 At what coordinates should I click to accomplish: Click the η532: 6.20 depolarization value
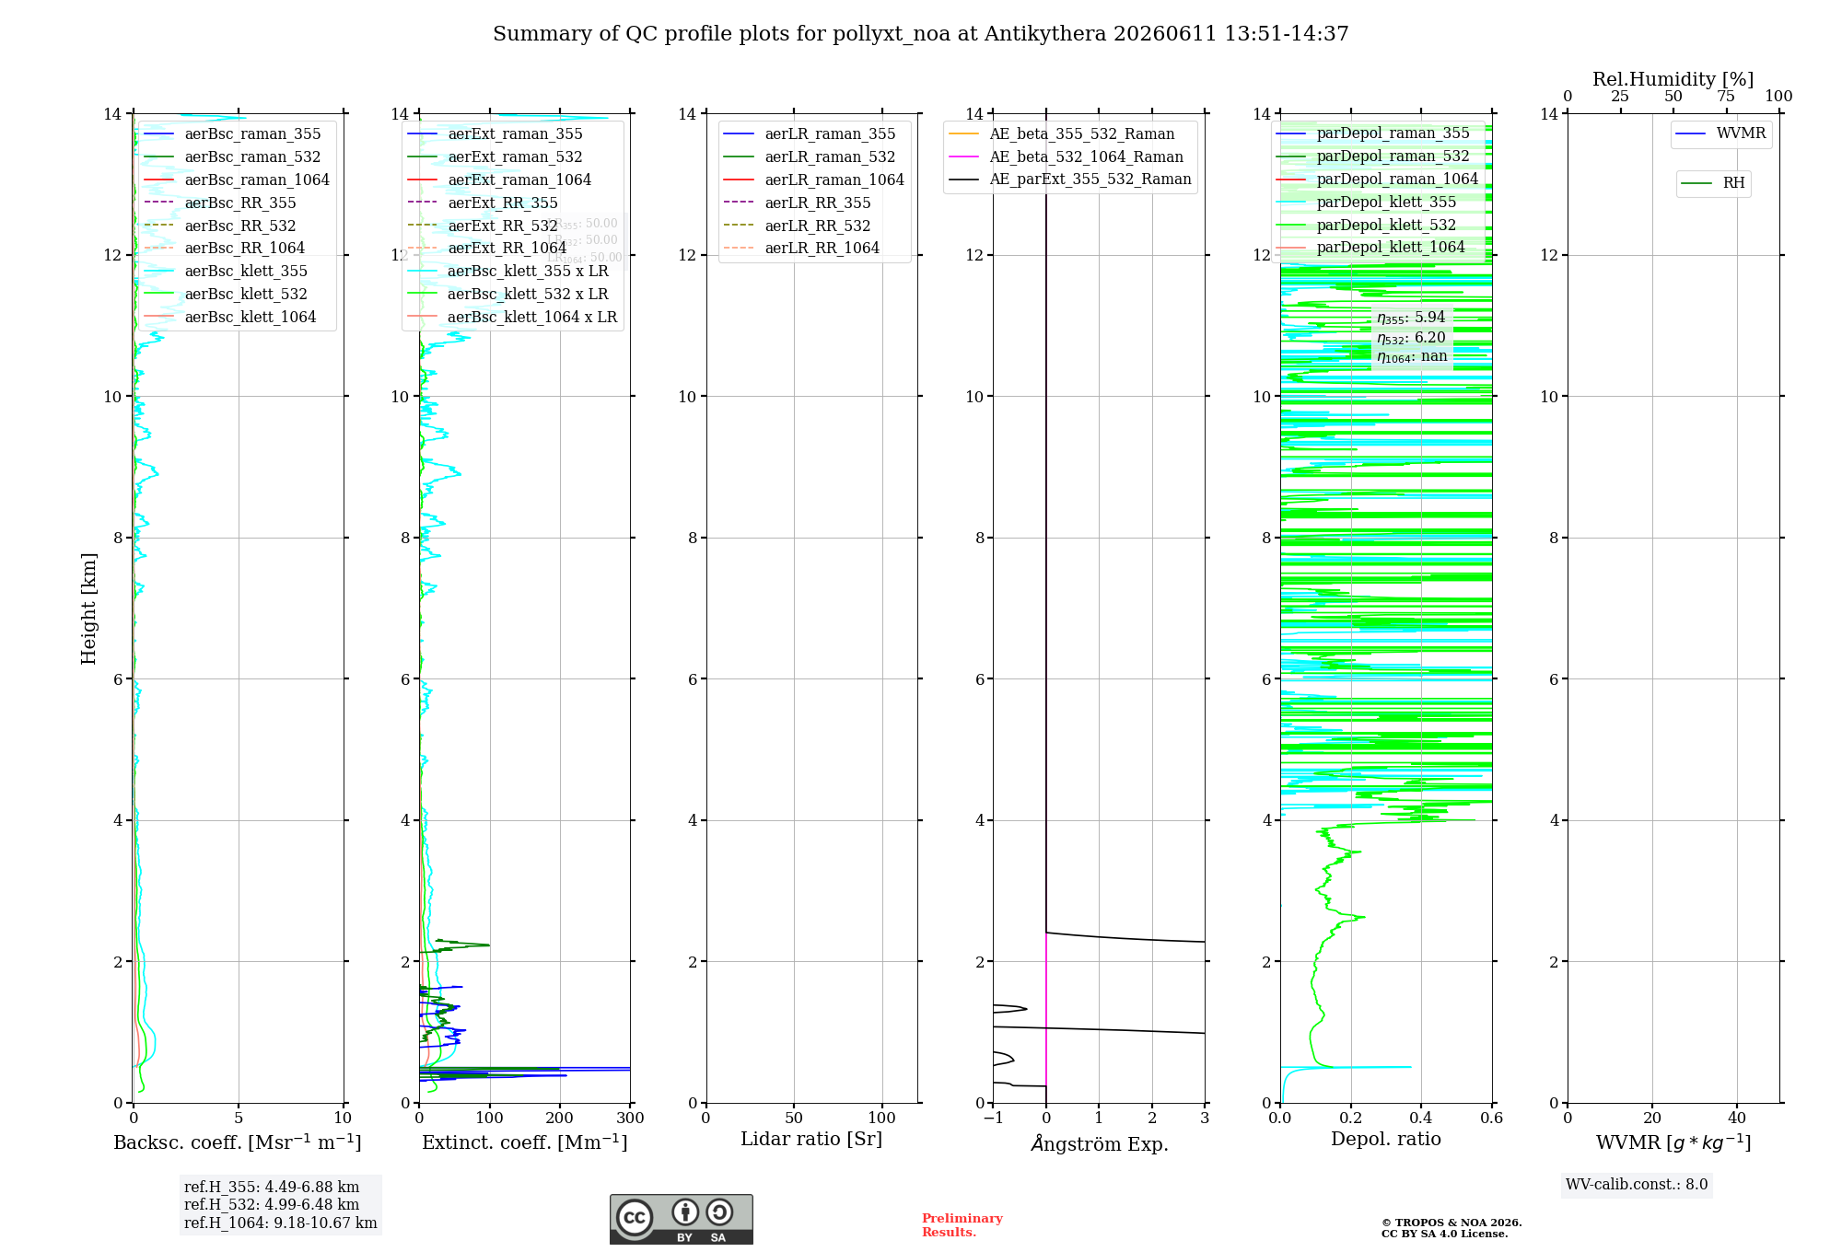pyautogui.click(x=1411, y=338)
